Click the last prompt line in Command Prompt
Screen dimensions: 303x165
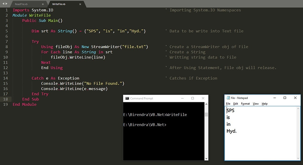click(145, 125)
